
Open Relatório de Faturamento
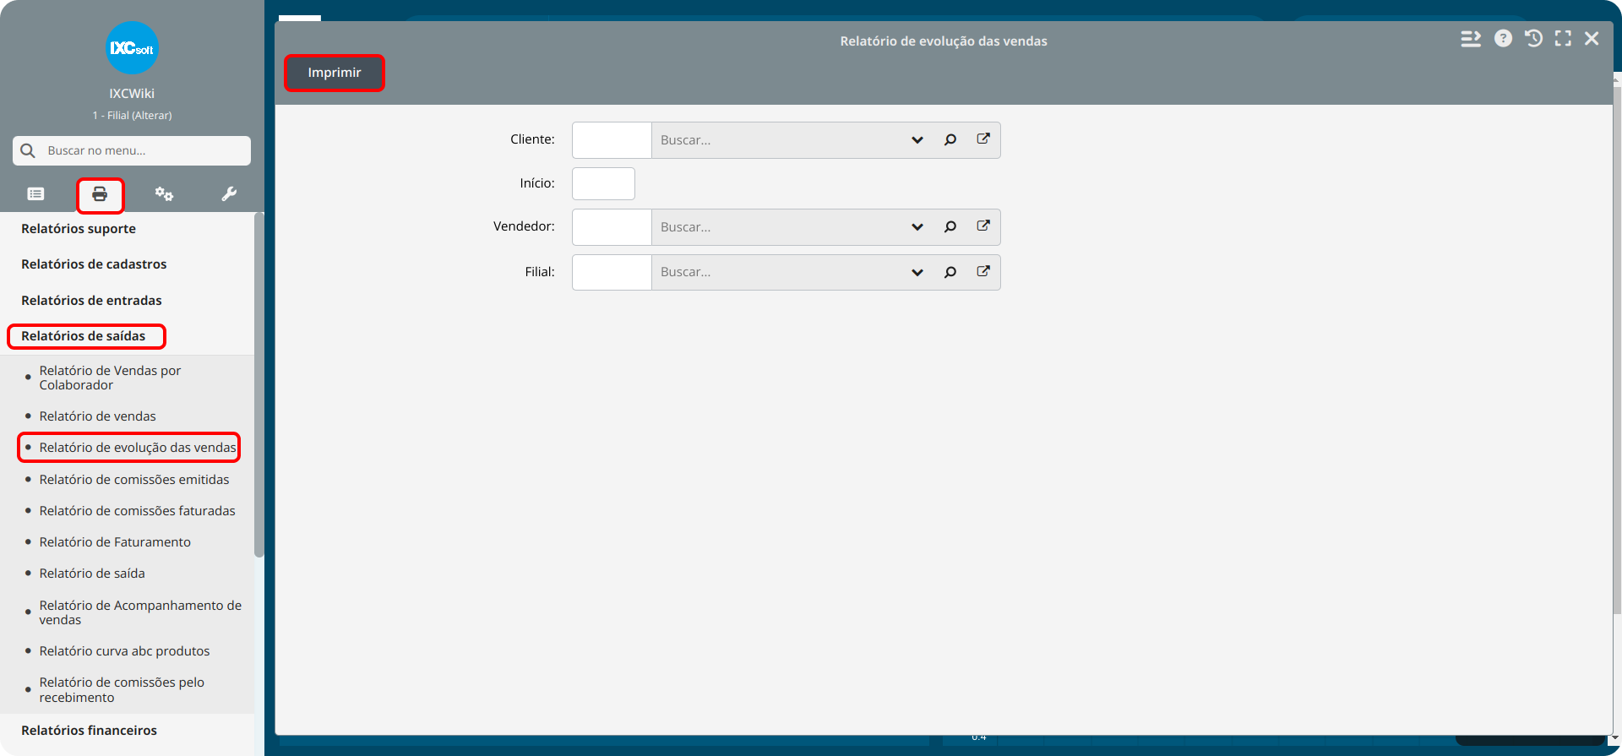pyautogui.click(x=115, y=542)
